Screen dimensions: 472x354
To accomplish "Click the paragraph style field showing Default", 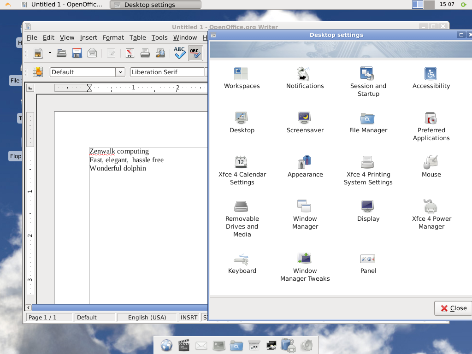I will [x=83, y=72].
